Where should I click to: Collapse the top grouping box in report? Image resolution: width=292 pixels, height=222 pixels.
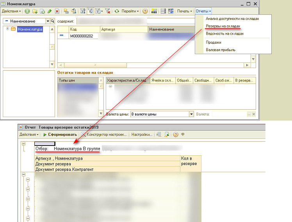click(23, 144)
